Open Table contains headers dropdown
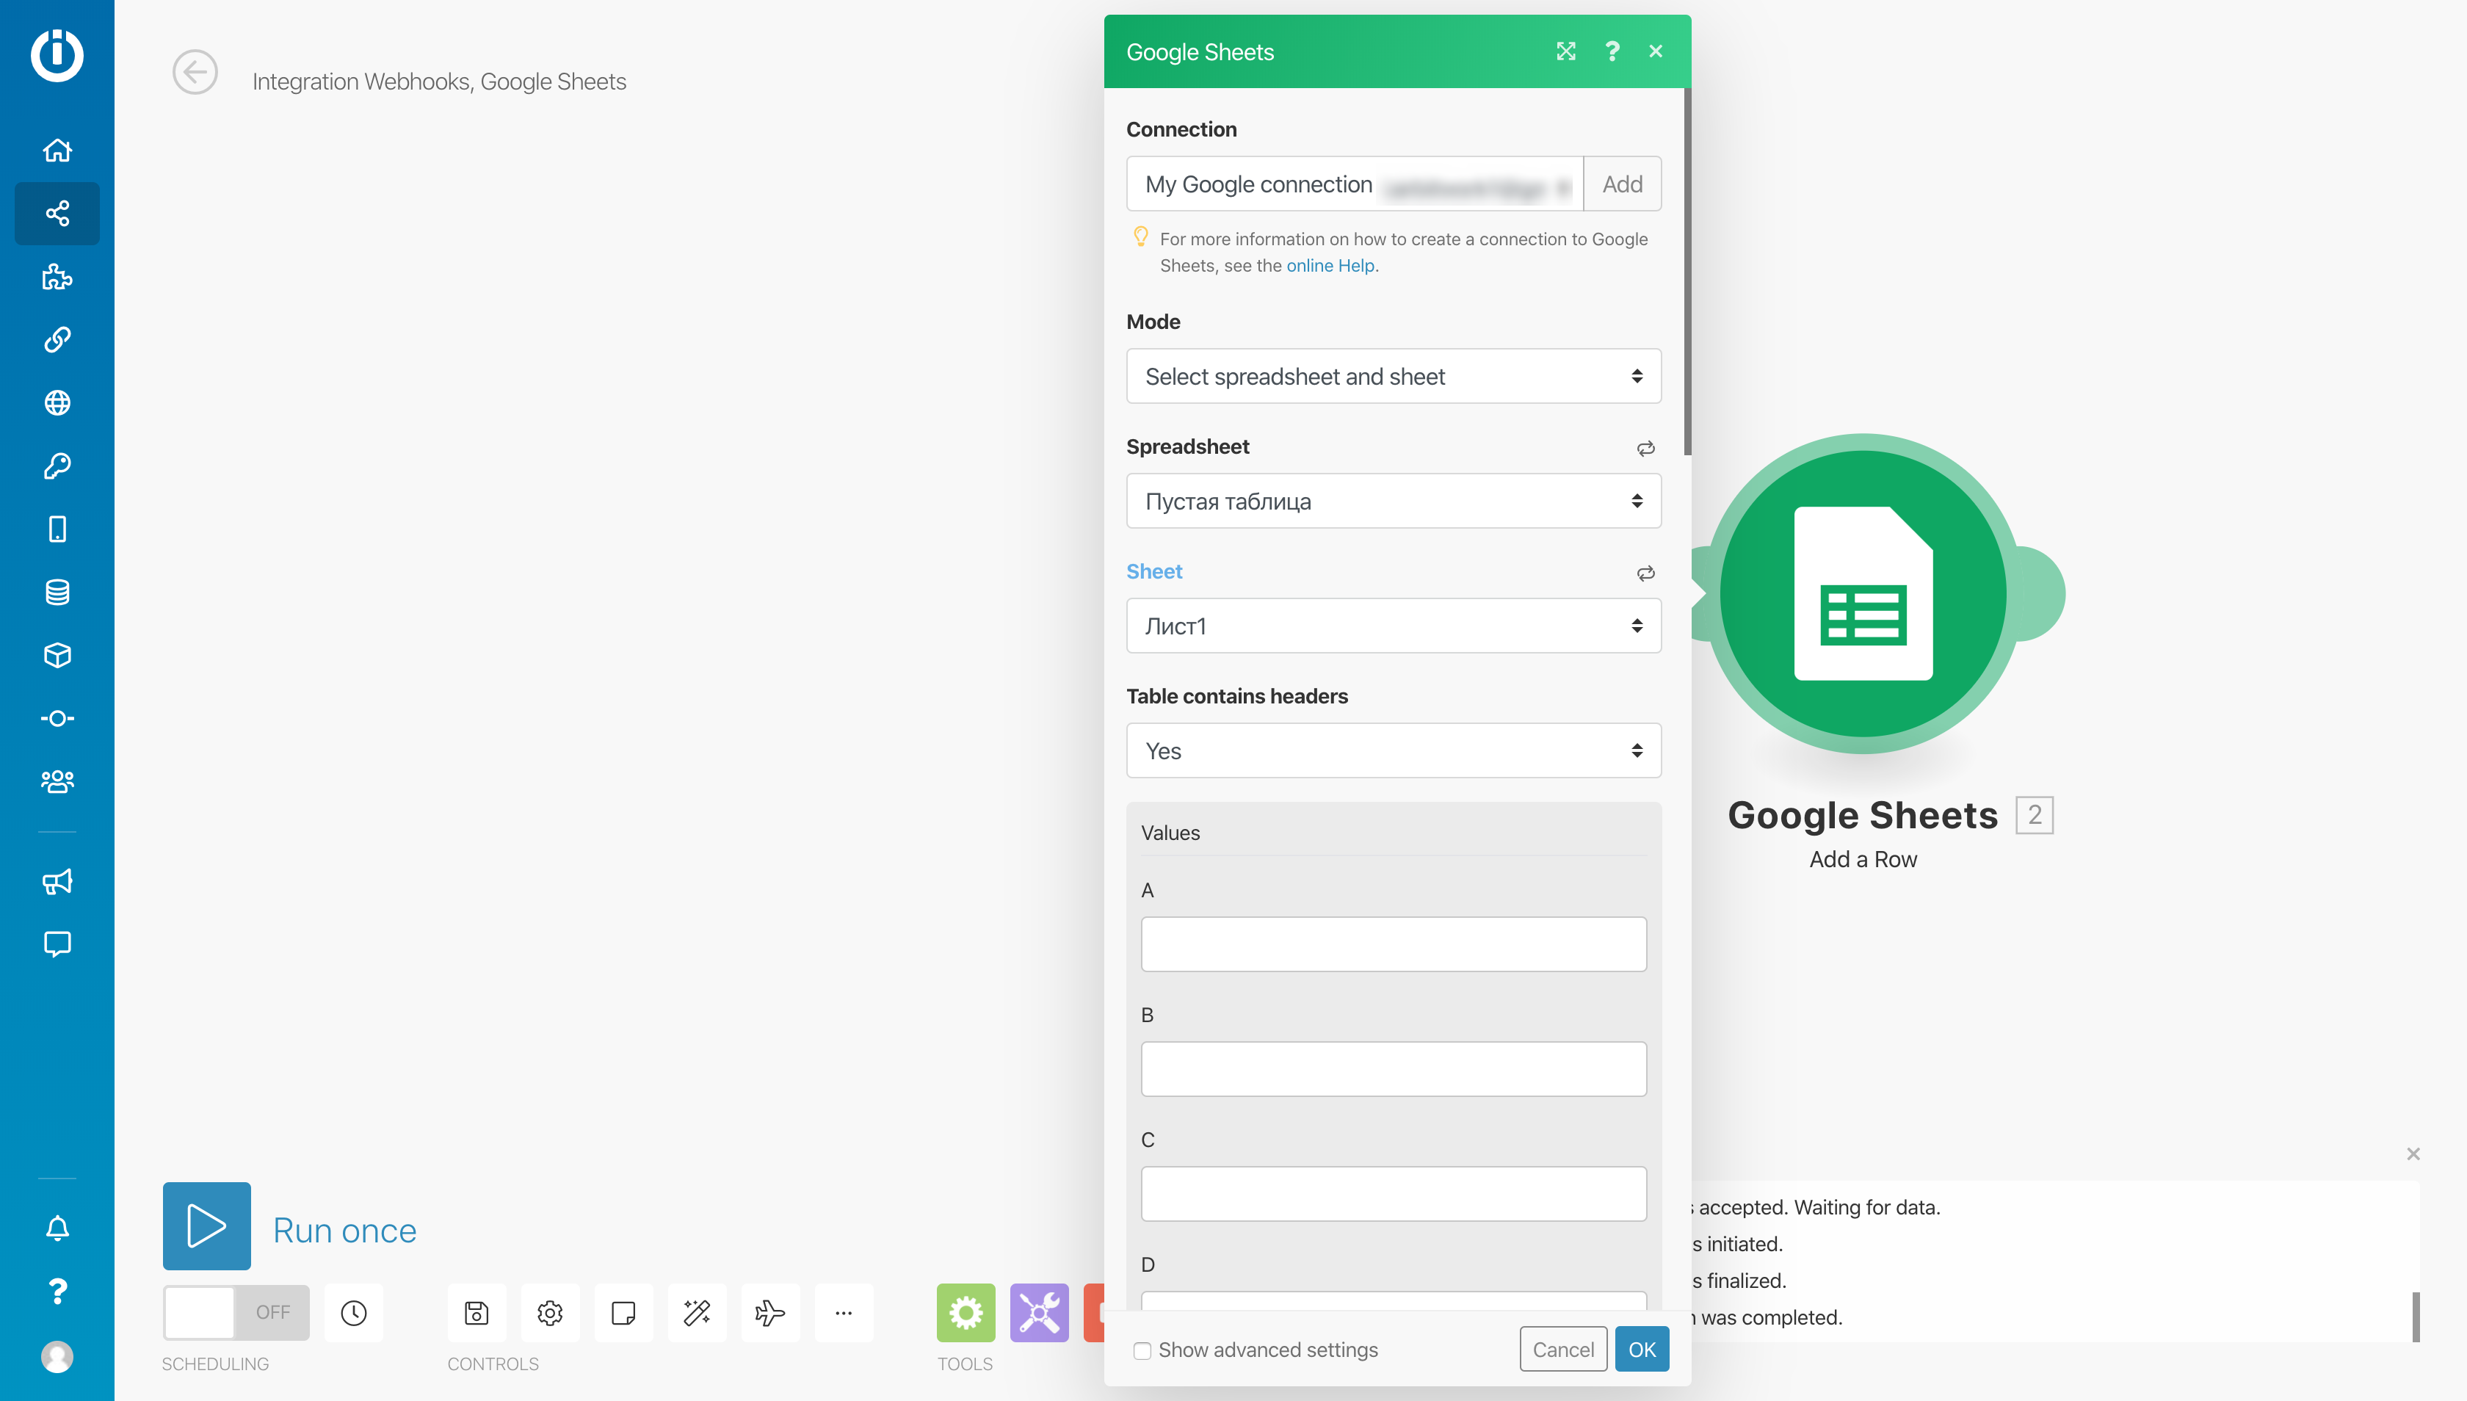The width and height of the screenshot is (2467, 1401). click(x=1394, y=751)
